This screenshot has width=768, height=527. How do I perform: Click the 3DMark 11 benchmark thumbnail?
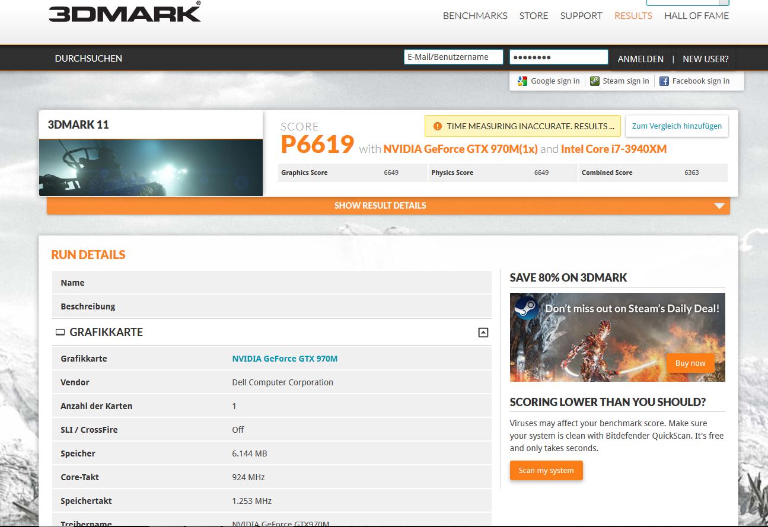point(151,168)
